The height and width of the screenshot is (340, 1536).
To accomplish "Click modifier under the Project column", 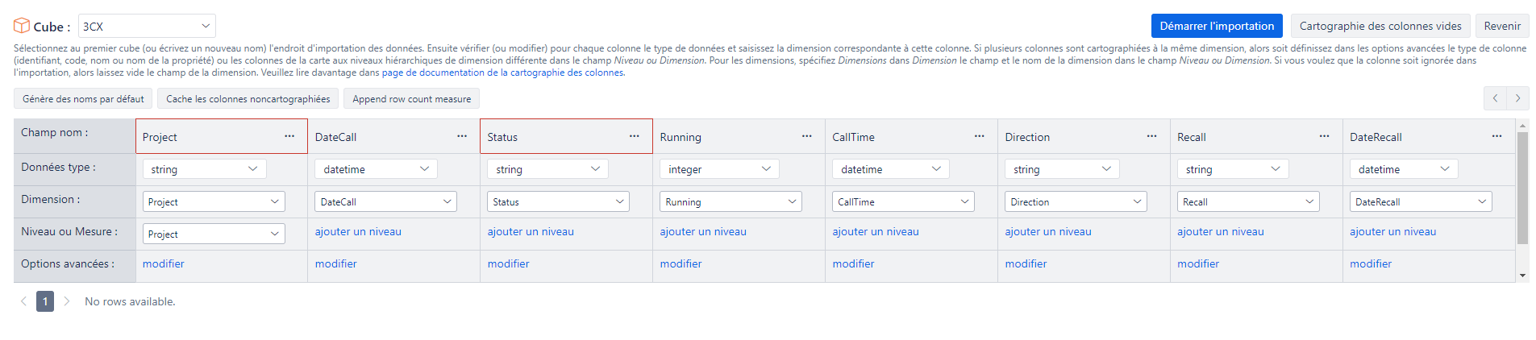I will [164, 263].
